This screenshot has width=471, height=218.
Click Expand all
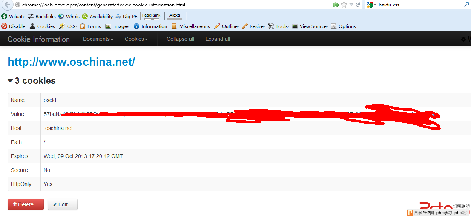(218, 39)
